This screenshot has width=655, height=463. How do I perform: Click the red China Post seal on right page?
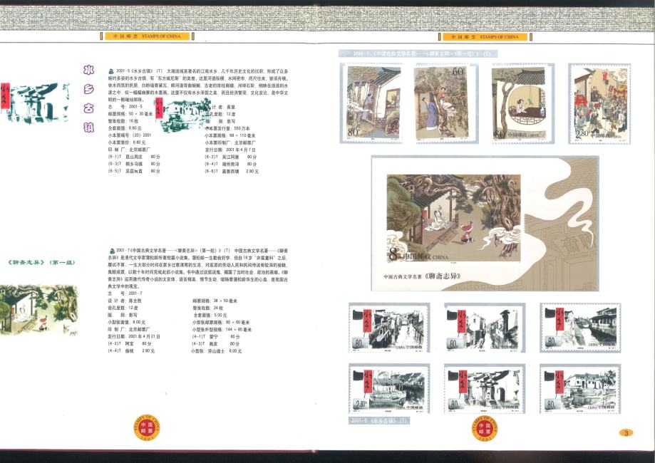coord(485,429)
